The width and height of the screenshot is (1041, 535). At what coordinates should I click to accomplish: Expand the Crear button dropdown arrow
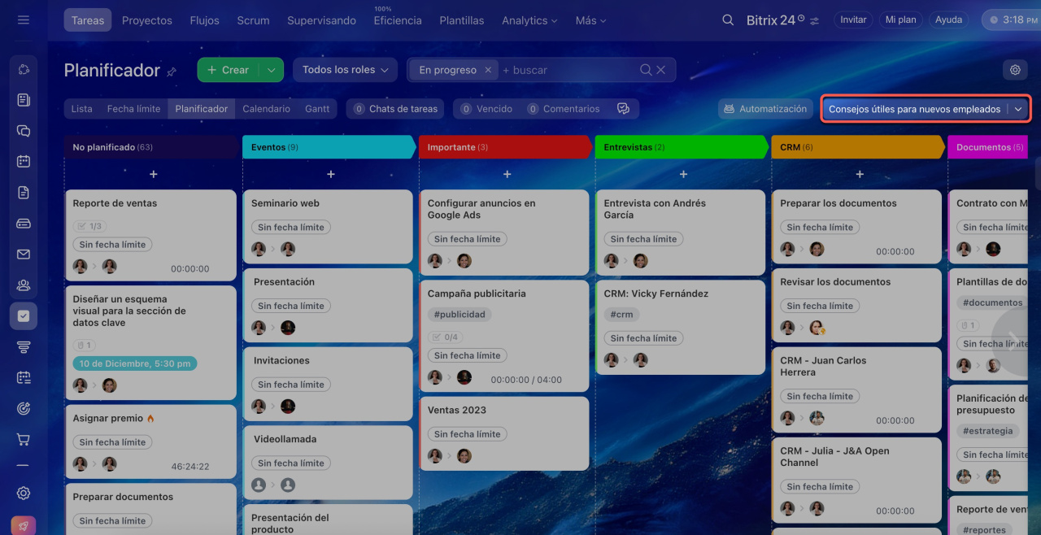pos(271,70)
